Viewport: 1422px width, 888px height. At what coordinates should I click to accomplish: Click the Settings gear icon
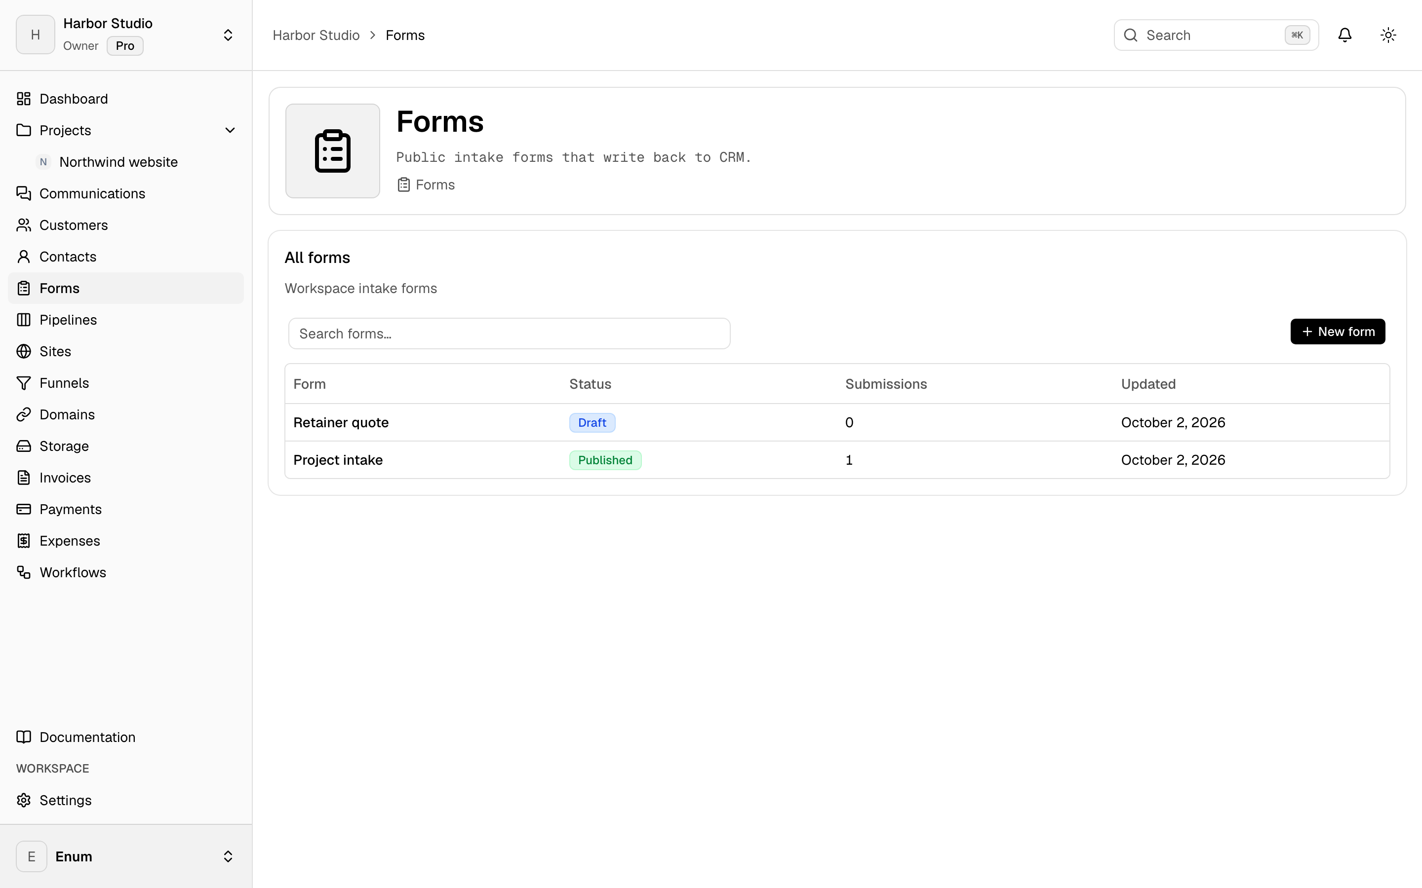tap(24, 801)
